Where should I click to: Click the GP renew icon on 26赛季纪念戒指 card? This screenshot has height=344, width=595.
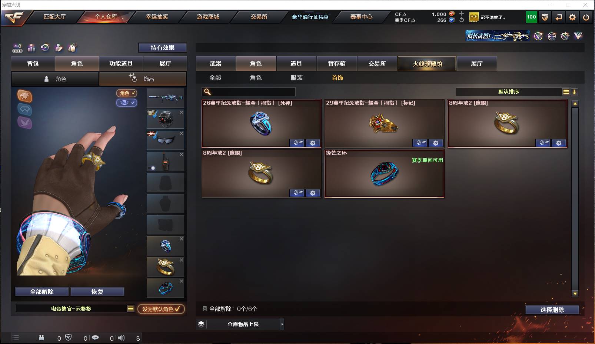(297, 143)
